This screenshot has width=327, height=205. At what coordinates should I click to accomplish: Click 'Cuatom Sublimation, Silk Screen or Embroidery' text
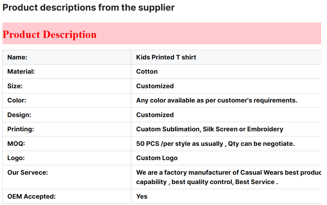click(x=210, y=129)
